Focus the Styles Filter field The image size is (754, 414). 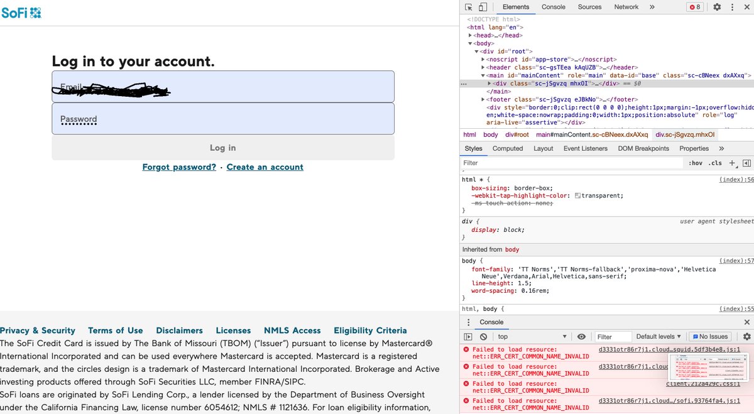point(572,163)
